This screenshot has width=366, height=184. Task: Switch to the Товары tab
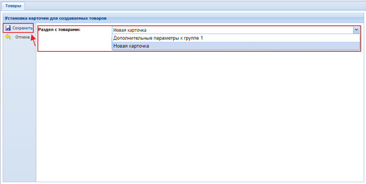click(x=13, y=6)
